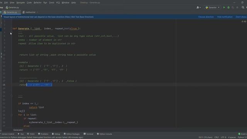Click the Generate() breadcrumb below editor
The height and width of the screenshot is (139, 247).
coord(18,130)
